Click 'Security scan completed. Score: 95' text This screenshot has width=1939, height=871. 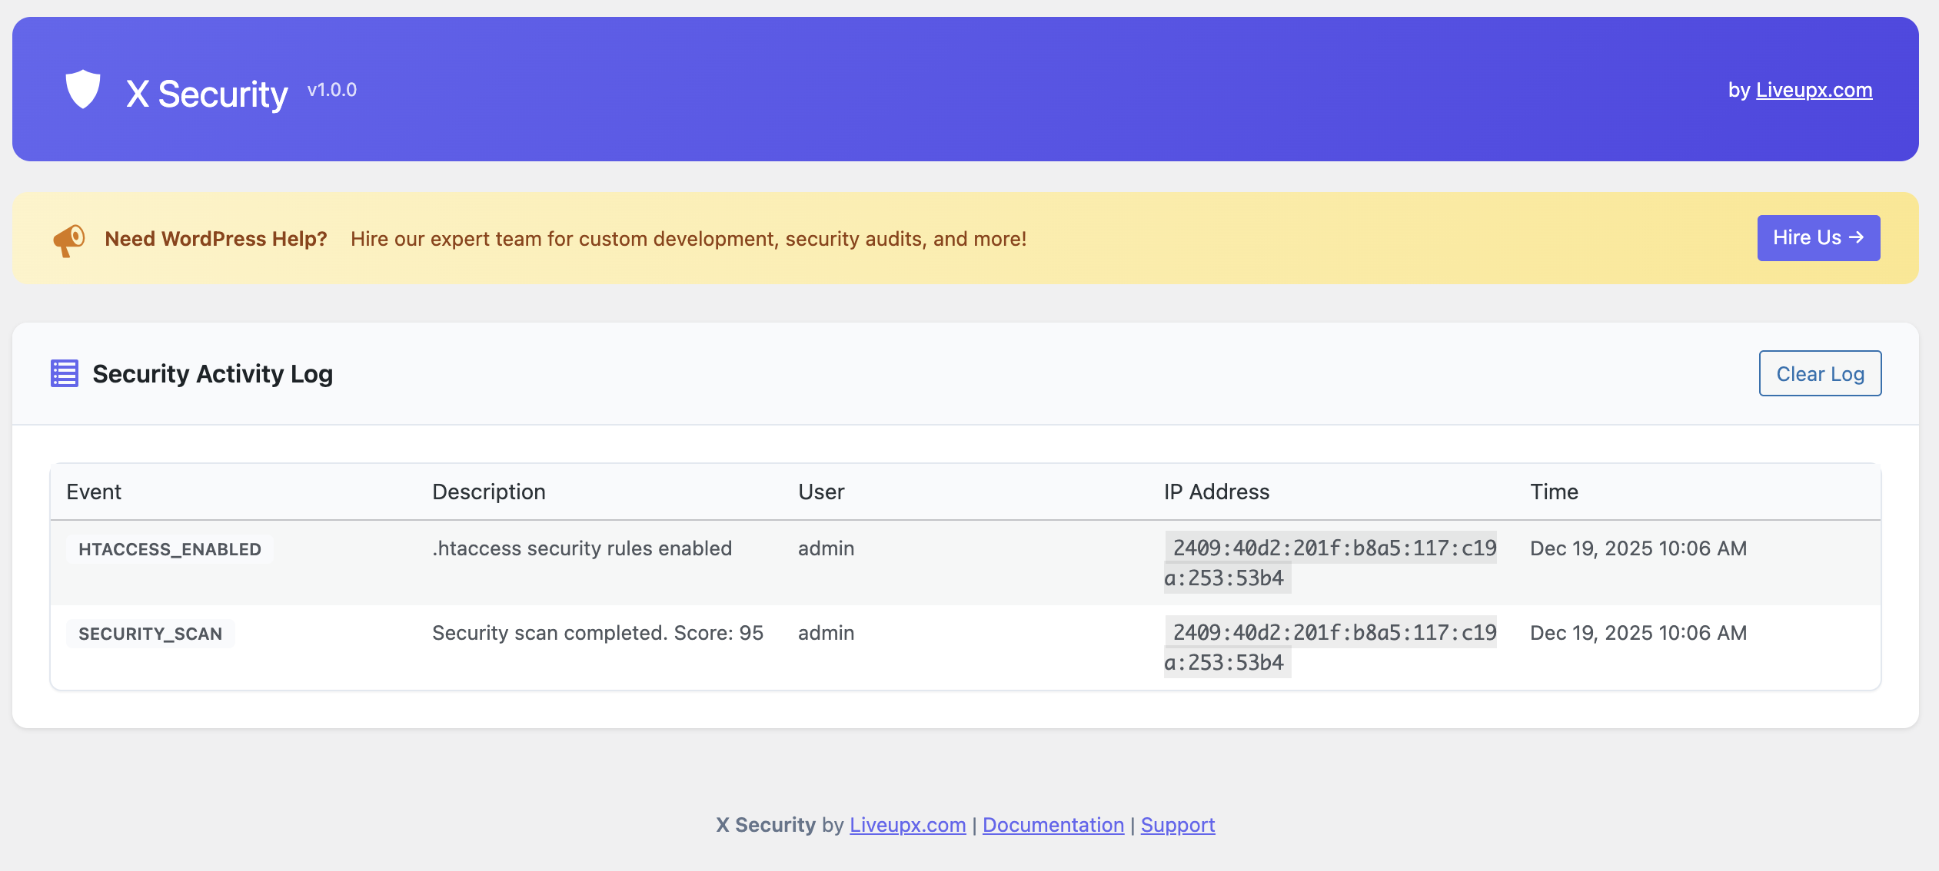[597, 633]
